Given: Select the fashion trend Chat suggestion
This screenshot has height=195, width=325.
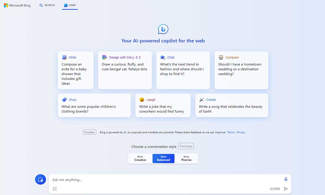Looking at the screenshot, I should coord(184,70).
